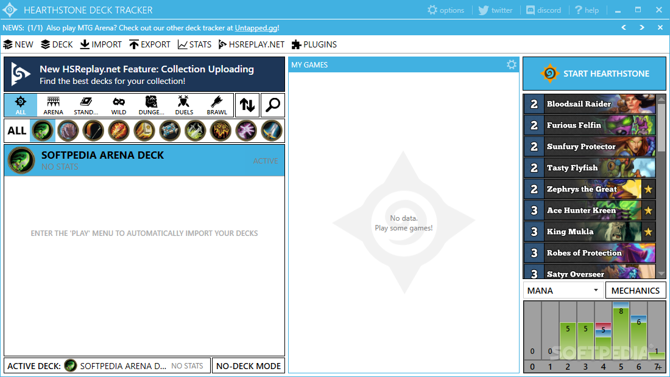Open deck search with magnifier icon
The height and width of the screenshot is (377, 670).
pos(273,105)
